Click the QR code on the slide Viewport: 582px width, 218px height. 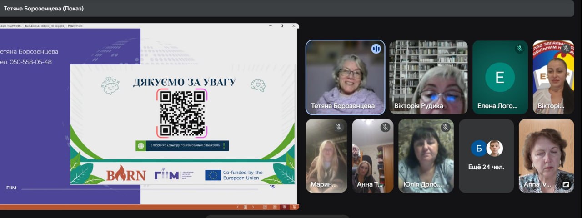(182, 113)
